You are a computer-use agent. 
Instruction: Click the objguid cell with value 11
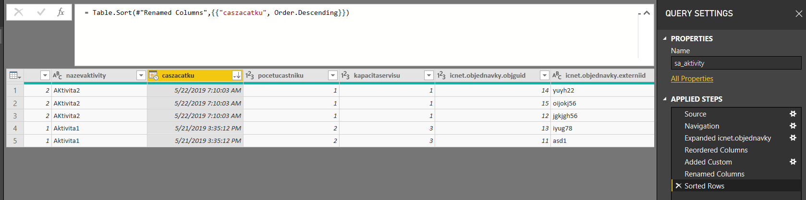click(493, 141)
